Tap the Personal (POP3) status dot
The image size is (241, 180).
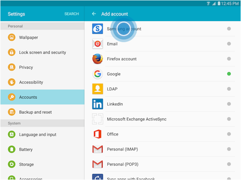(229, 164)
